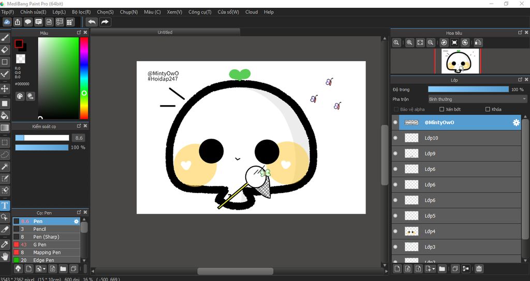The image size is (530, 281).
Task: Select the Magic Wand tool
Action: (5, 166)
